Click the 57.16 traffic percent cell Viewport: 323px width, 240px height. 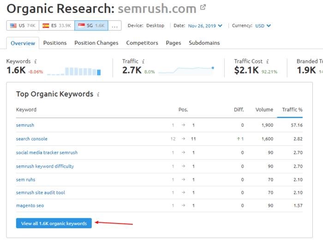(x=297, y=125)
